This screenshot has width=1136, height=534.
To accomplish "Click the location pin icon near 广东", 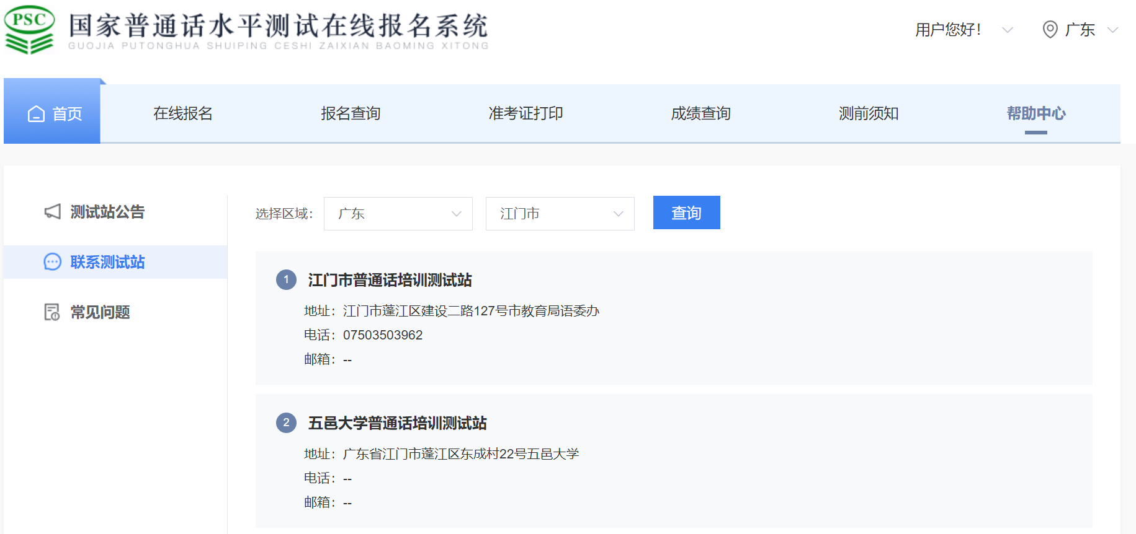I will (1050, 29).
